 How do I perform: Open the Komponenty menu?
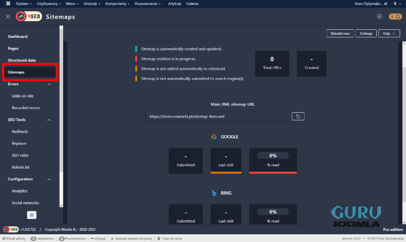pyautogui.click(x=117, y=4)
